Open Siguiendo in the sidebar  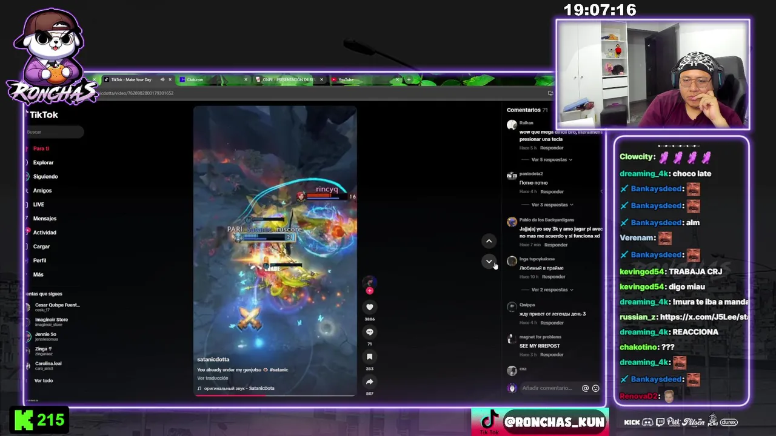[45, 176]
